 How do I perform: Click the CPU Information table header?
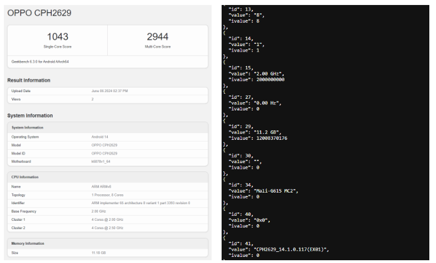25,177
